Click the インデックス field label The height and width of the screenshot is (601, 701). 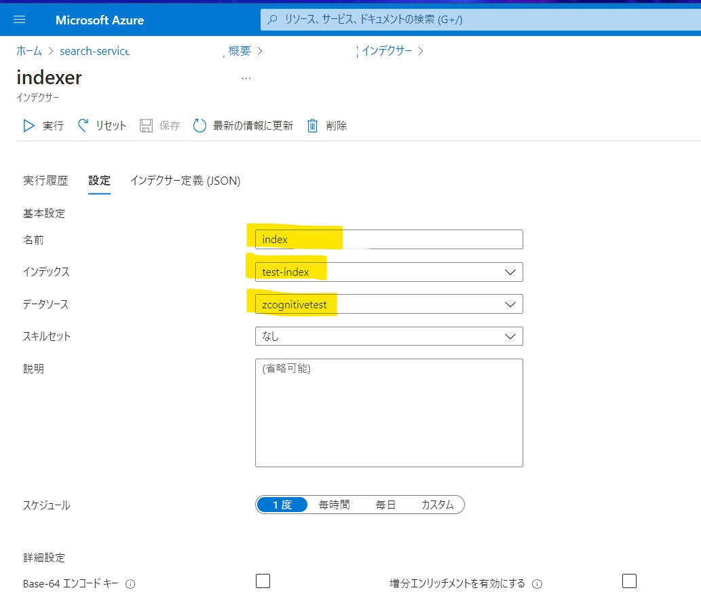tap(46, 272)
